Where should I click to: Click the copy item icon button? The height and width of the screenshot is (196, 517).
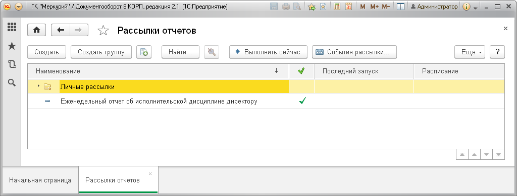(144, 52)
